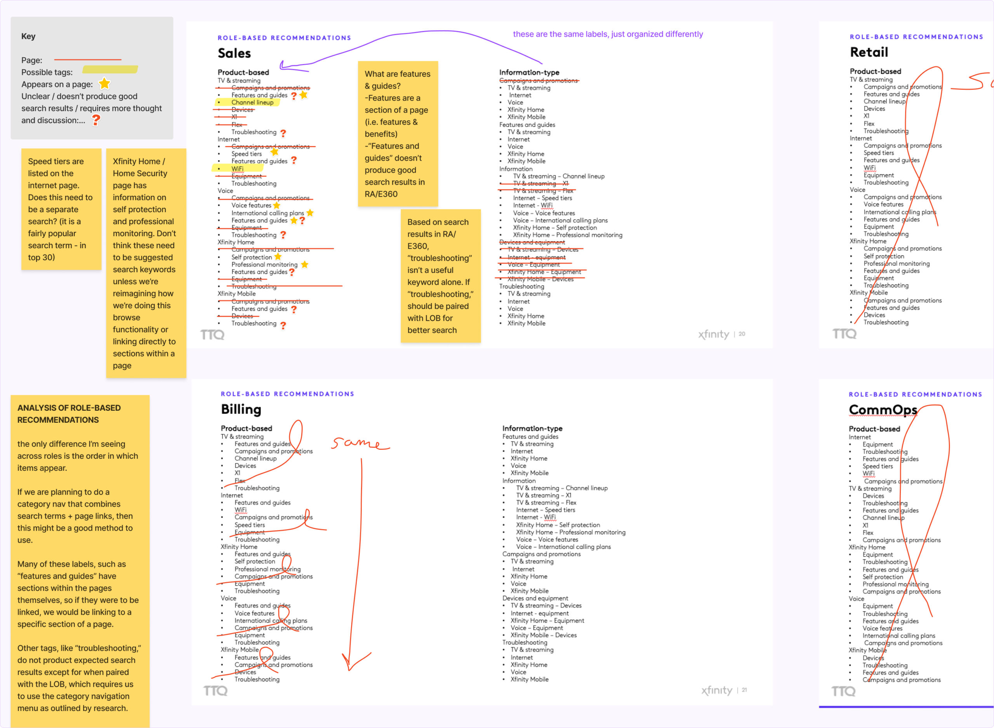Click the 'CommOps' slide heading
This screenshot has height=728, width=994.
pos(883,410)
